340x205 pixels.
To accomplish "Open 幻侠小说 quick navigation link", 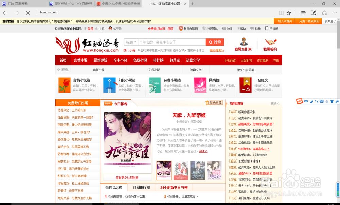I will (154, 70).
